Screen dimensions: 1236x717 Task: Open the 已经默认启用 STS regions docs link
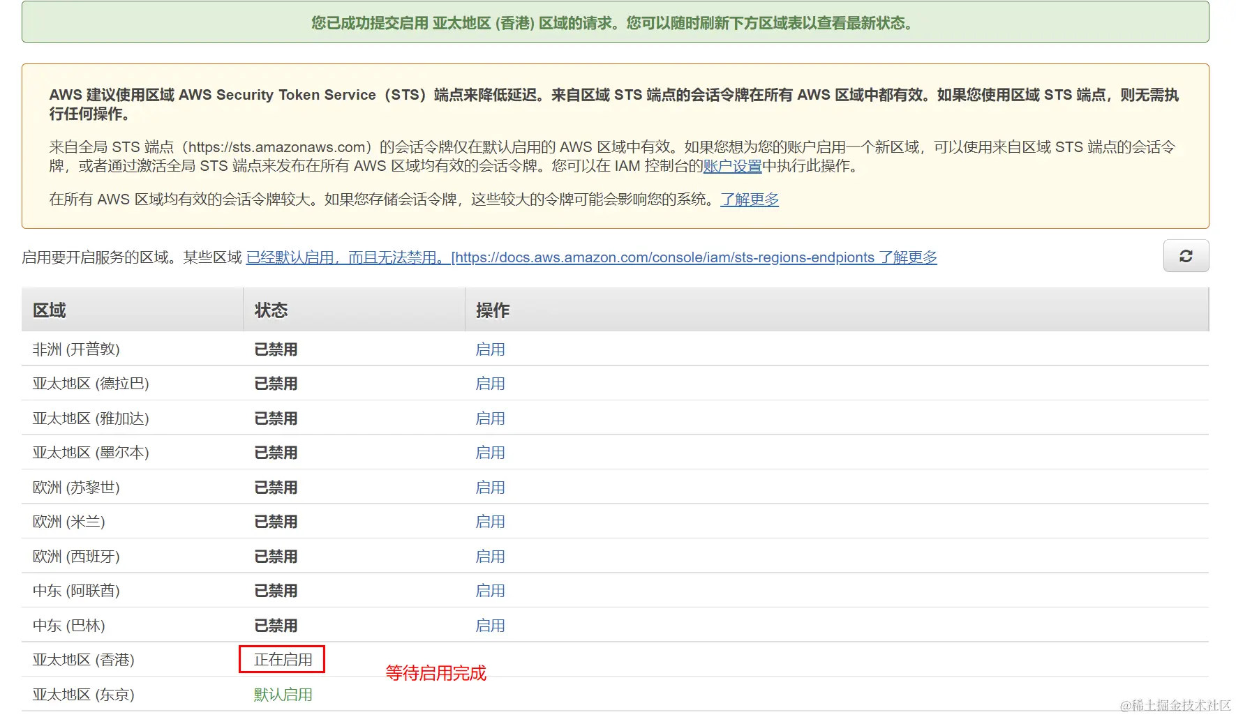click(x=591, y=257)
